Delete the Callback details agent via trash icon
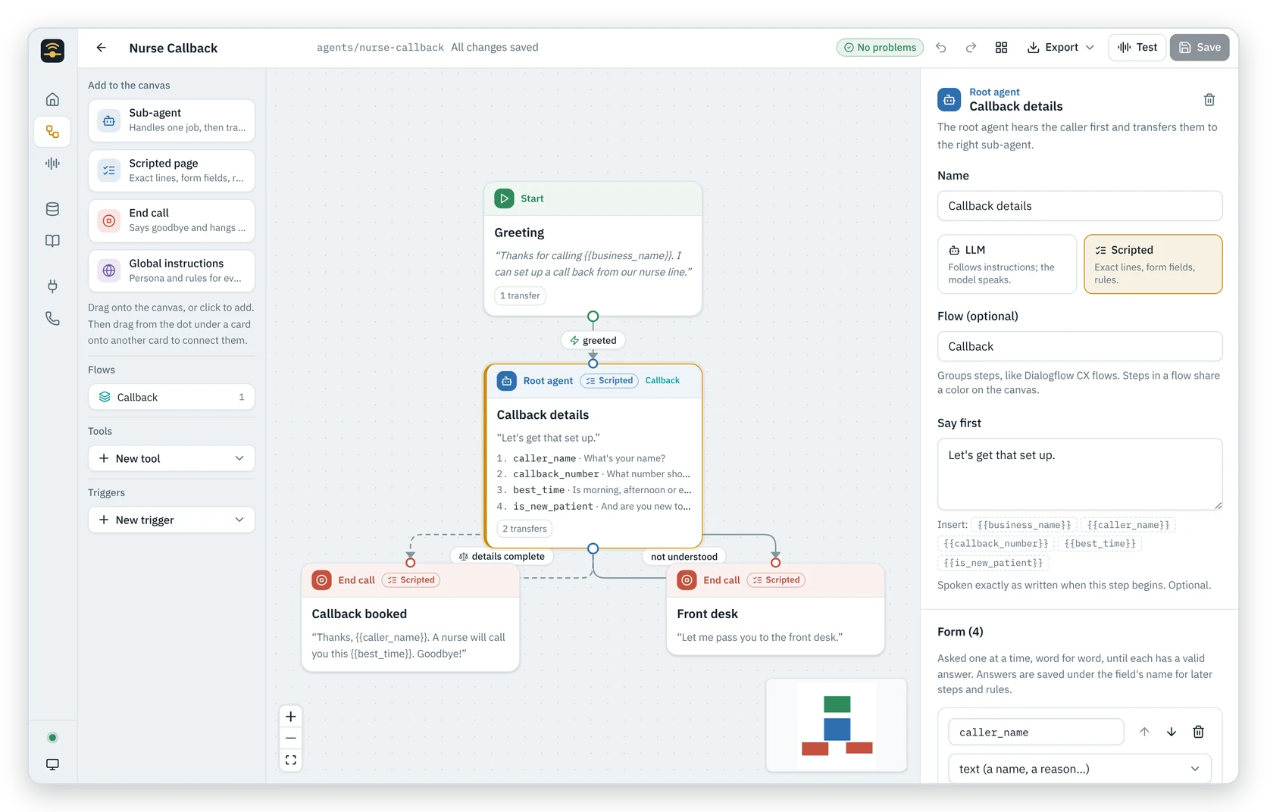Screen dimensions: 1267x812 coord(1209,100)
